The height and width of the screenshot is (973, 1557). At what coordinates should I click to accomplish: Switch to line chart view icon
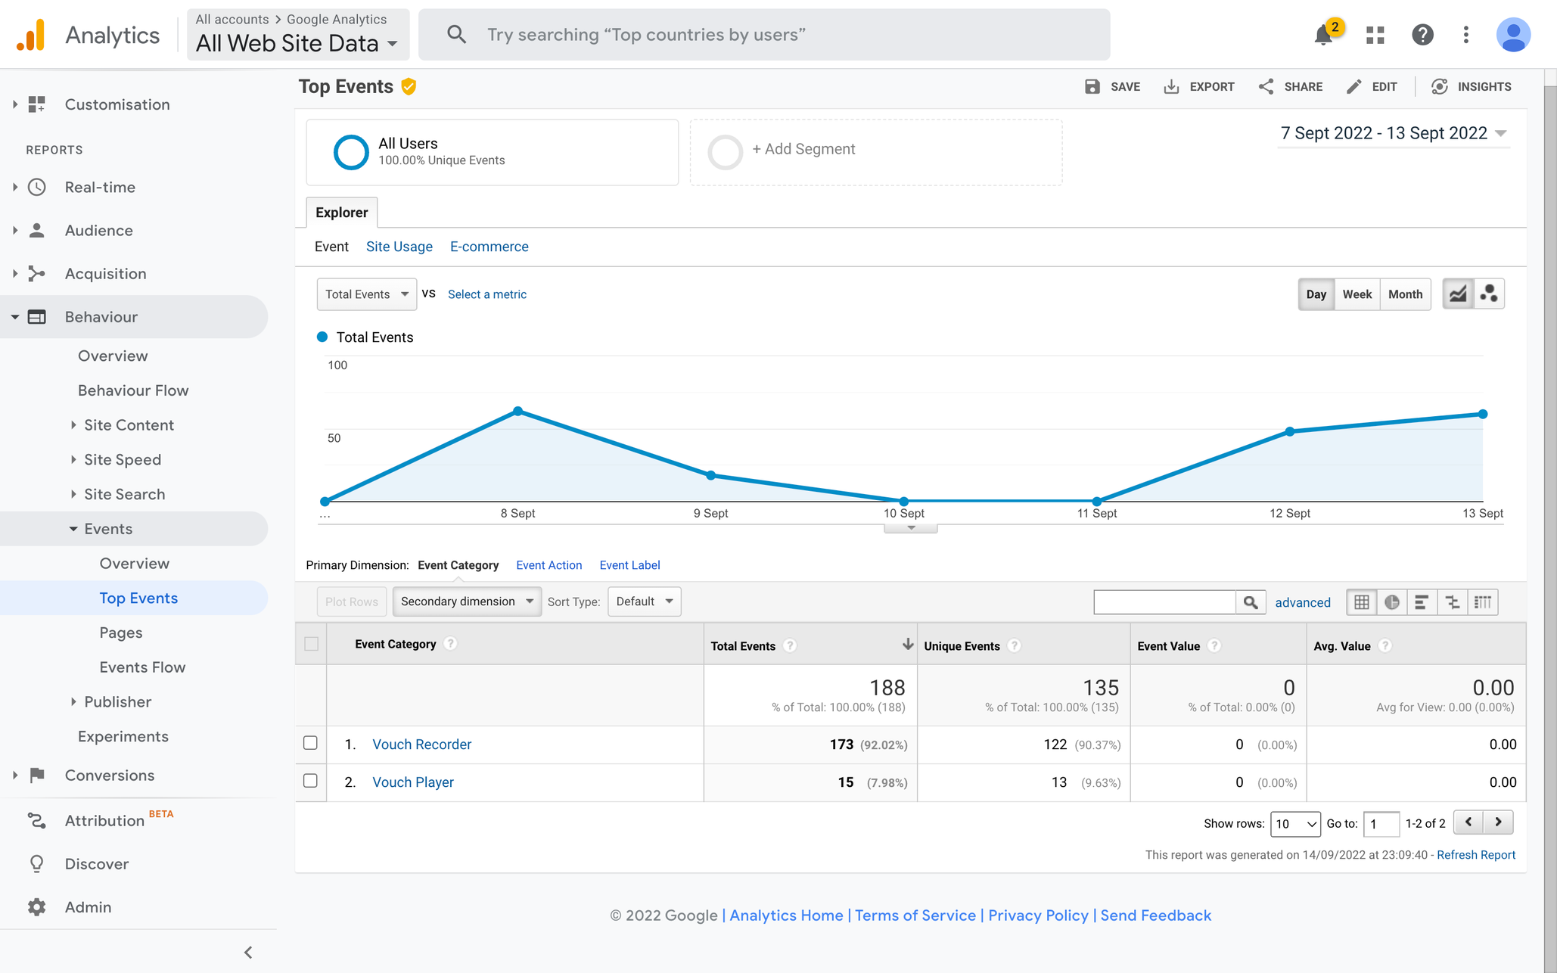(x=1458, y=294)
